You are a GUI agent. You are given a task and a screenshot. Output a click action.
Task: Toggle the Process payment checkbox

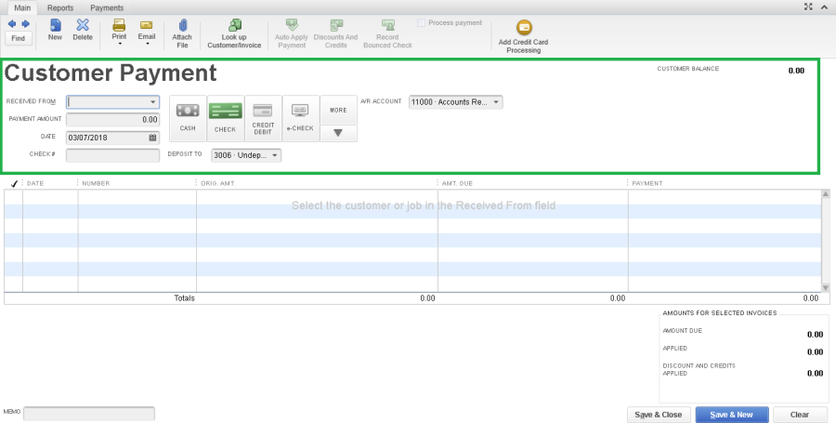click(421, 23)
